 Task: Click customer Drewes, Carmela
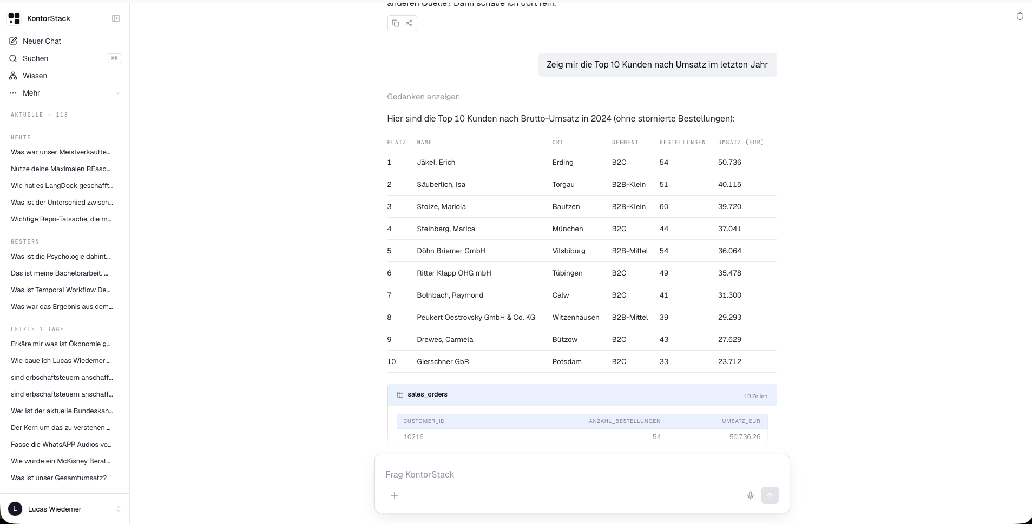click(x=445, y=340)
